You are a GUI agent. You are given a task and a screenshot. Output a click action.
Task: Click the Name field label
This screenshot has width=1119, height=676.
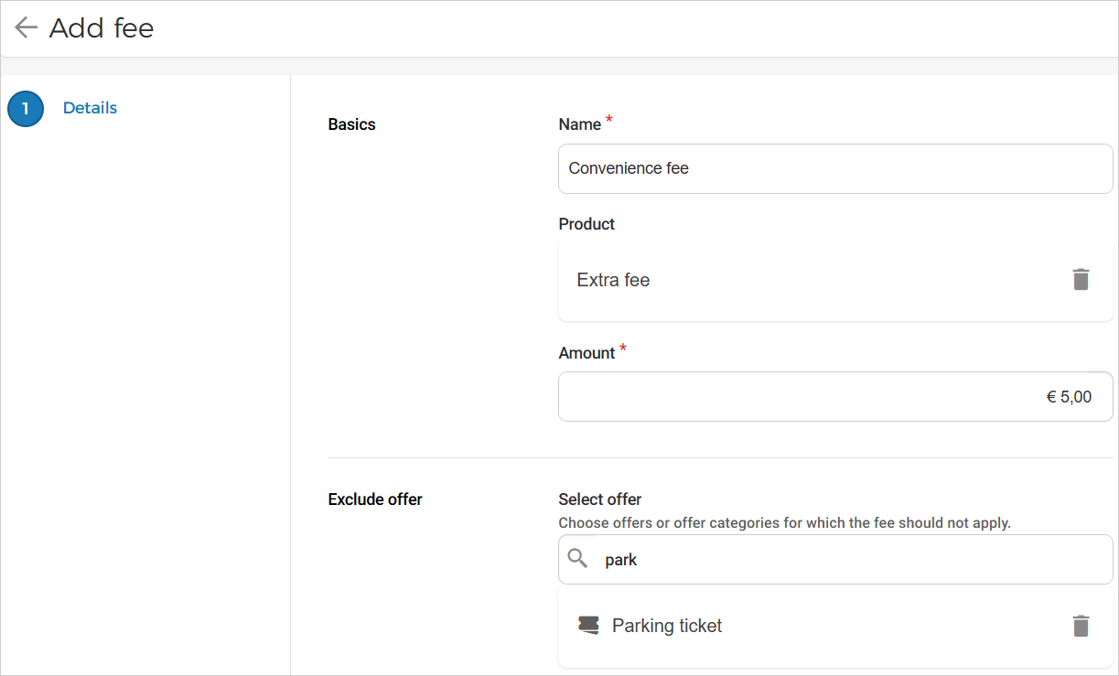[580, 124]
